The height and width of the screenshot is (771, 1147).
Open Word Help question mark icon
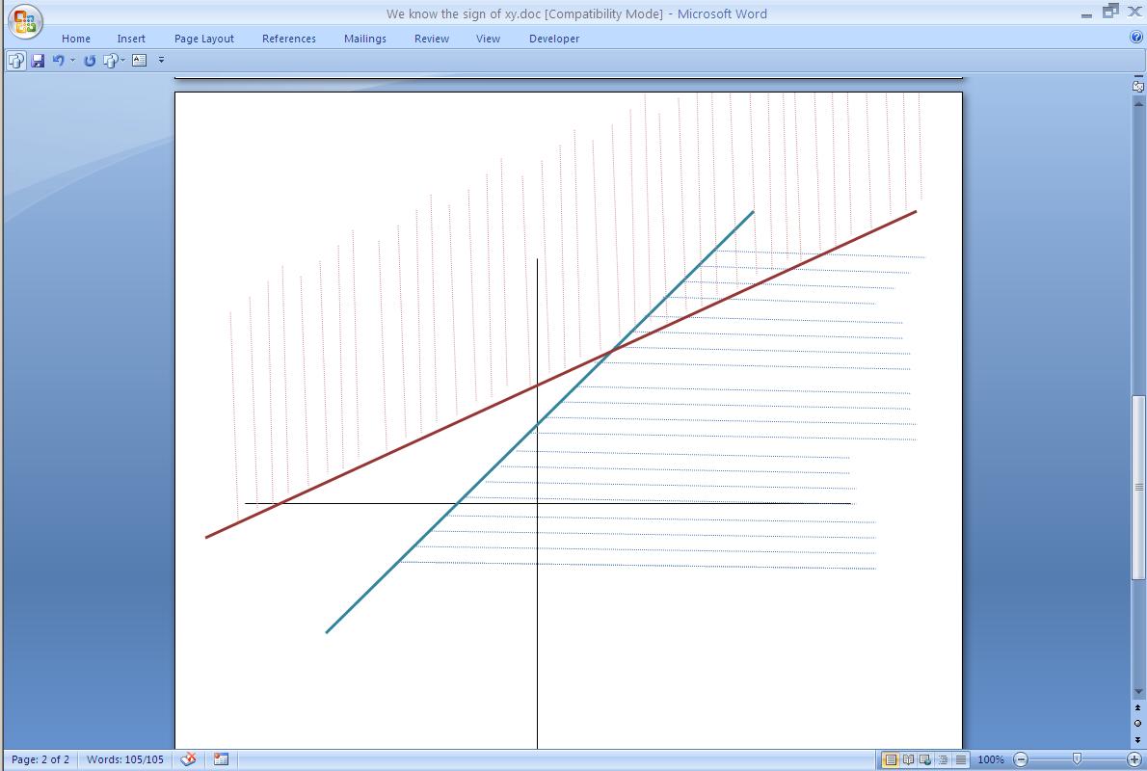(1135, 38)
